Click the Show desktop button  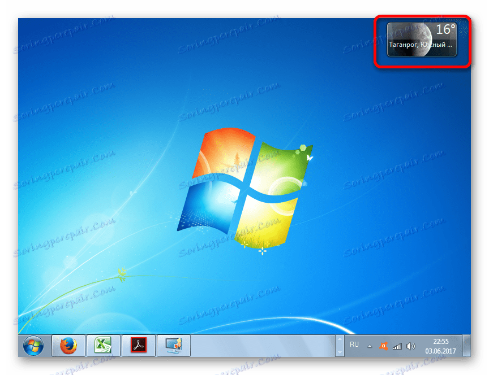(466, 346)
